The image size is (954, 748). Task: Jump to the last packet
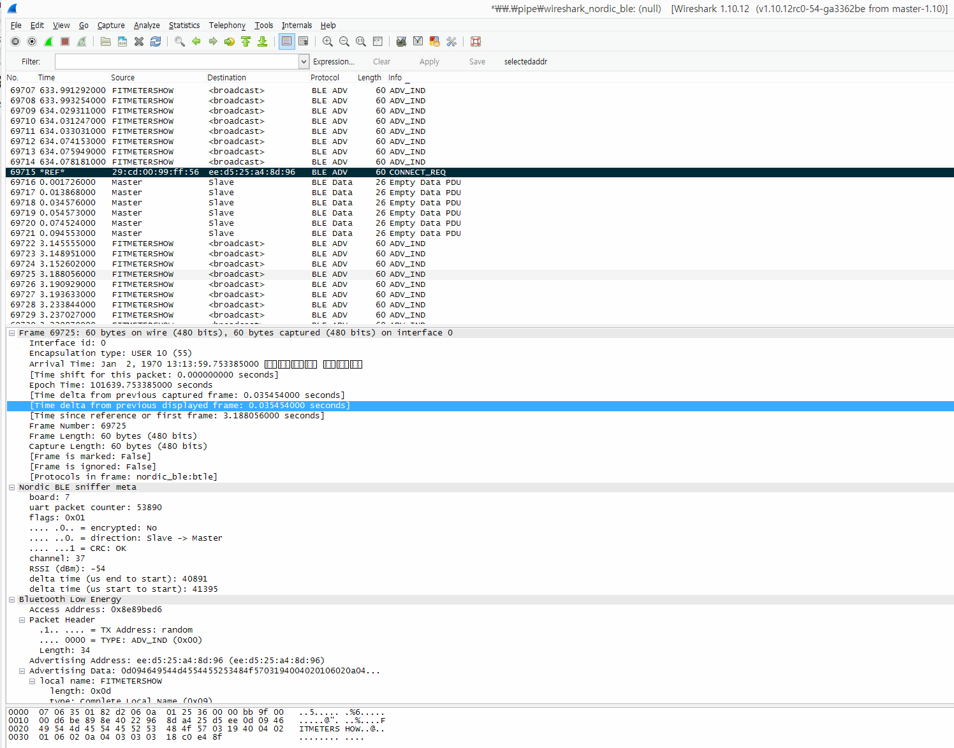(x=263, y=41)
